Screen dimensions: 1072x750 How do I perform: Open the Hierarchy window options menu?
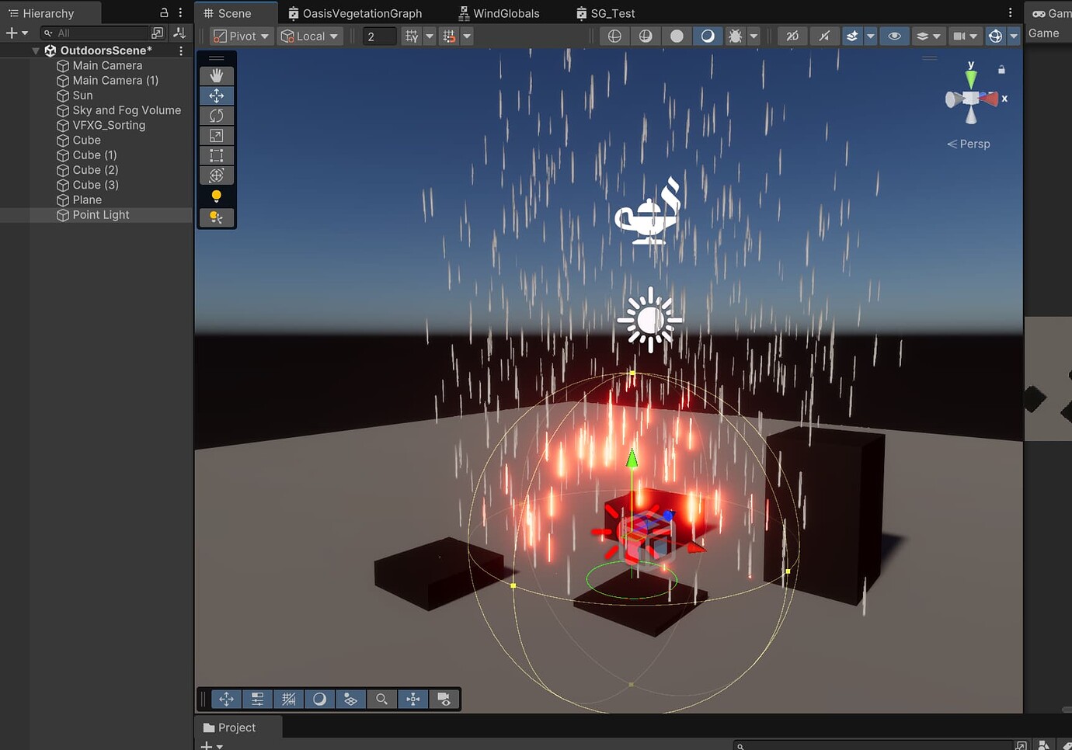[x=180, y=13]
